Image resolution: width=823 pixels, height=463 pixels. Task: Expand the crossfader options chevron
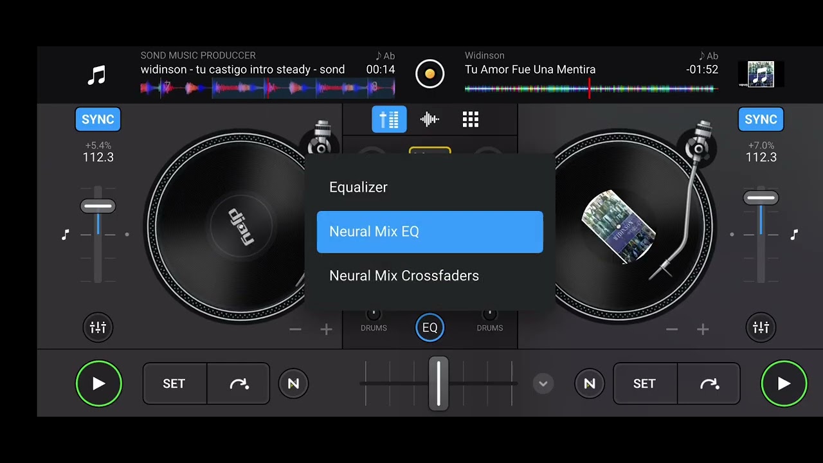pyautogui.click(x=543, y=384)
